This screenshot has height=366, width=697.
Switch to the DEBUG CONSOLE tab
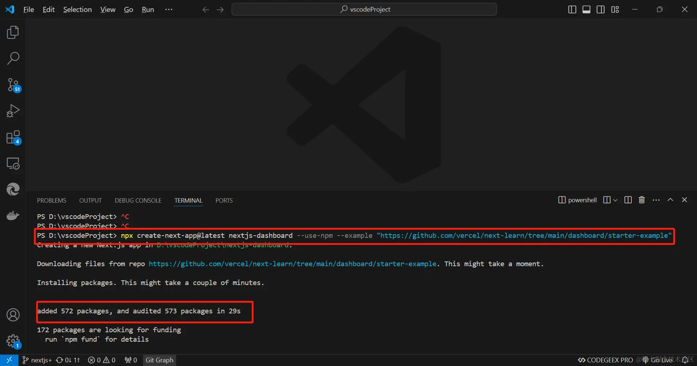tap(138, 200)
